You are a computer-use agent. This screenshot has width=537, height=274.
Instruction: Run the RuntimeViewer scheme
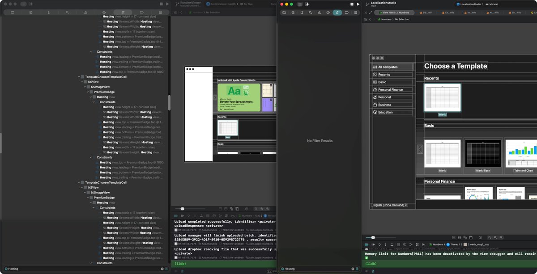167,4
